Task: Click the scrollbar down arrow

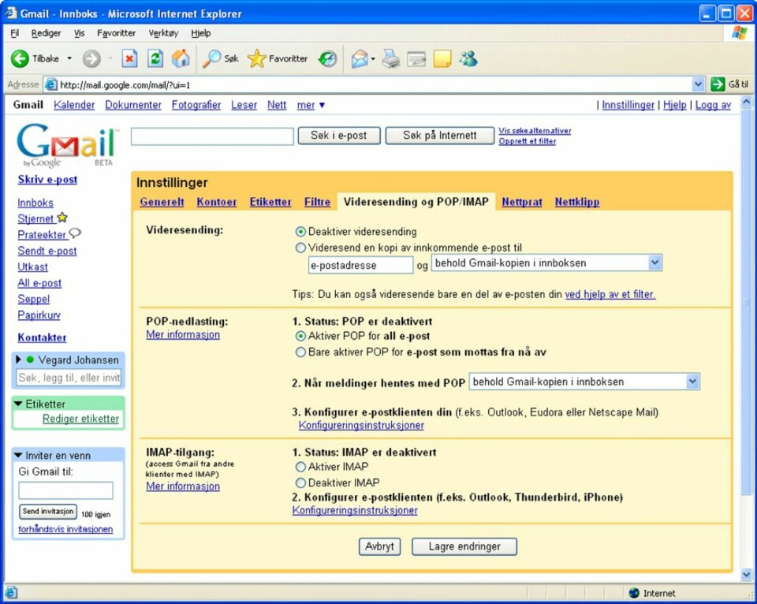Action: (747, 575)
